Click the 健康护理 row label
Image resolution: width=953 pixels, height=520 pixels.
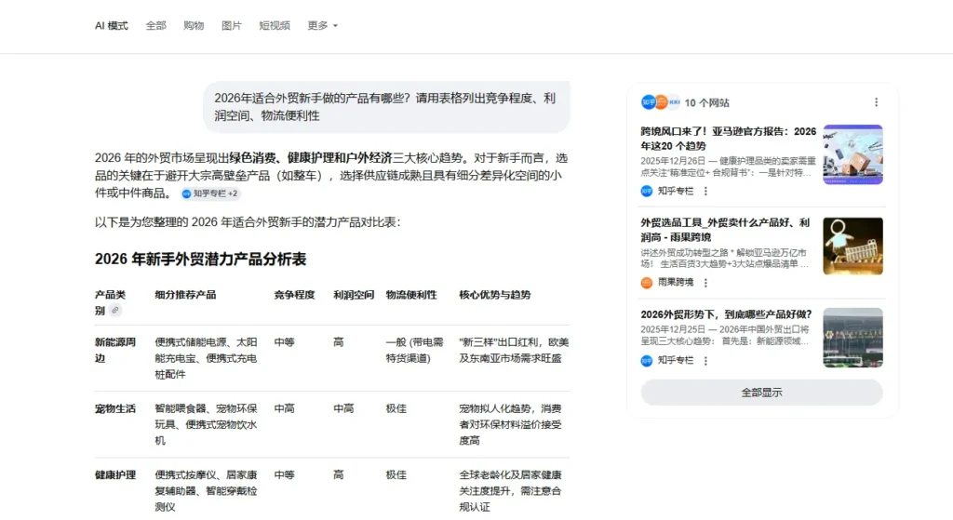114,474
